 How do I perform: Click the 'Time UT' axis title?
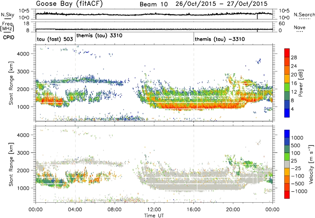[154, 216]
